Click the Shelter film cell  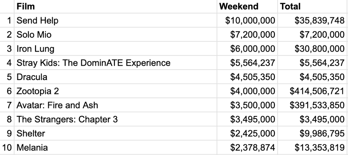pos(116,133)
